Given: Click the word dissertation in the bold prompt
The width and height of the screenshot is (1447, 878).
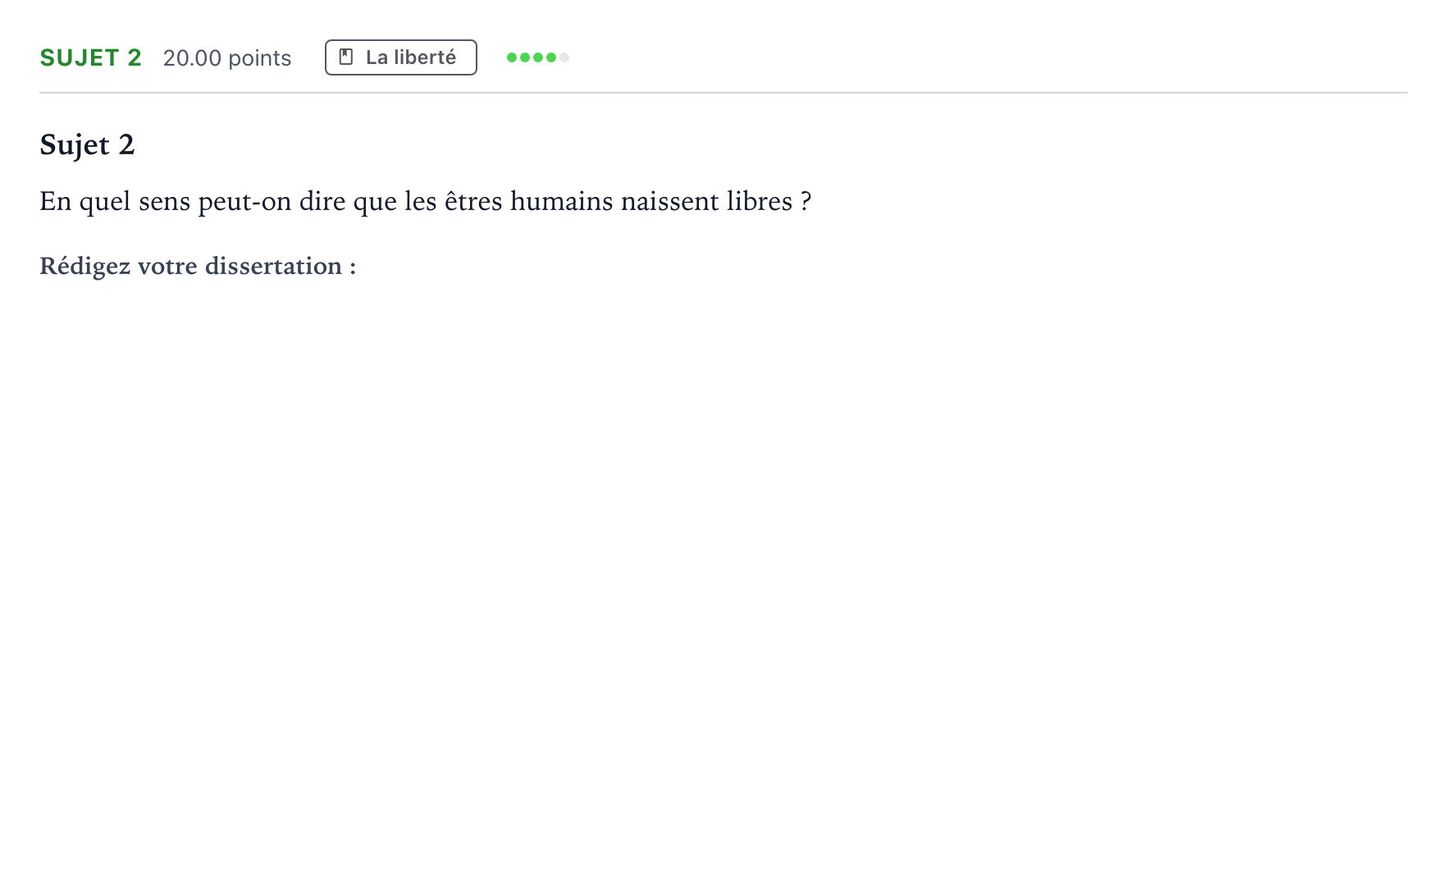Looking at the screenshot, I should 273,267.
